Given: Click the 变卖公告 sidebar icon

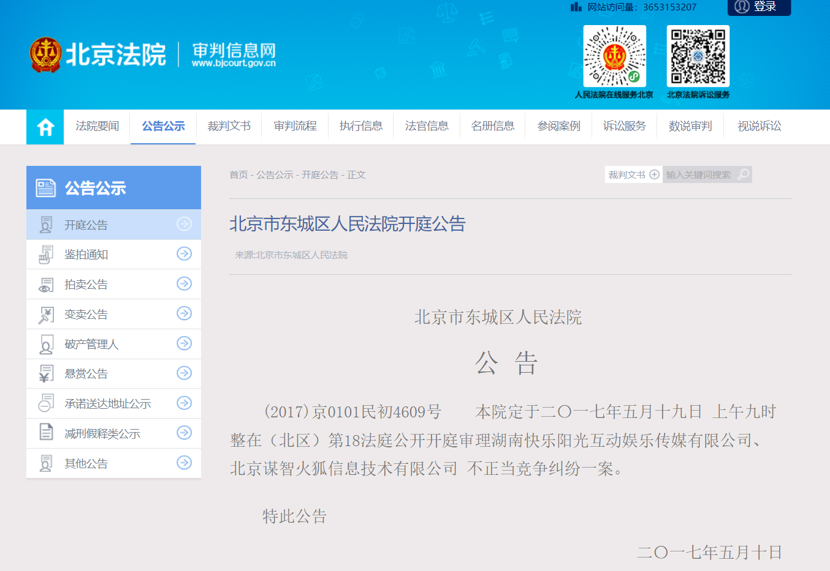Looking at the screenshot, I should [x=46, y=315].
